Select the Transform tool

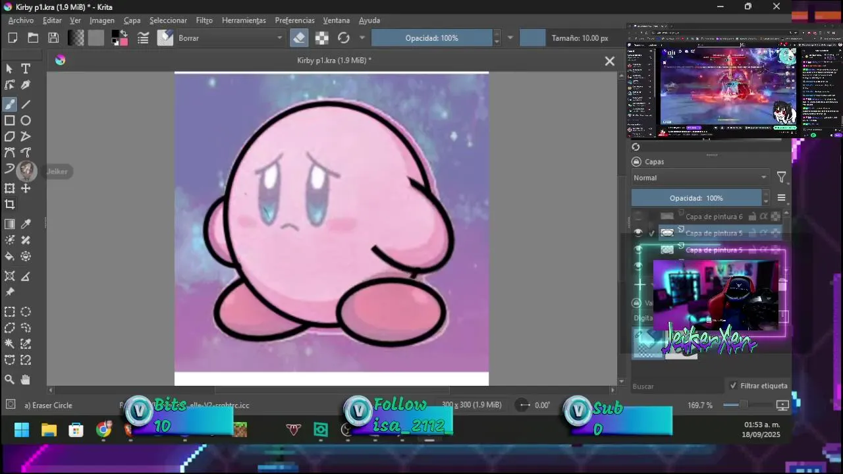click(x=10, y=188)
